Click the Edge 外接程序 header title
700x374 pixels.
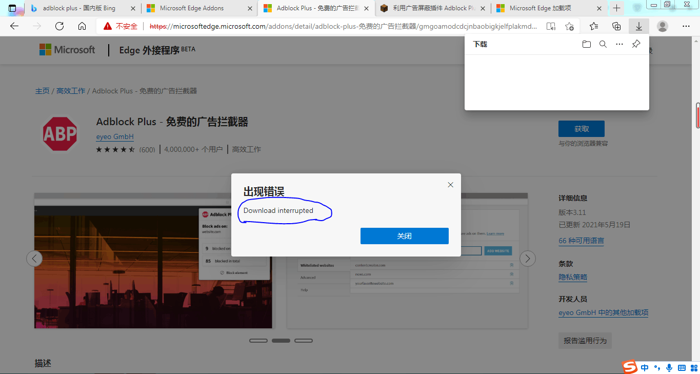pos(157,50)
